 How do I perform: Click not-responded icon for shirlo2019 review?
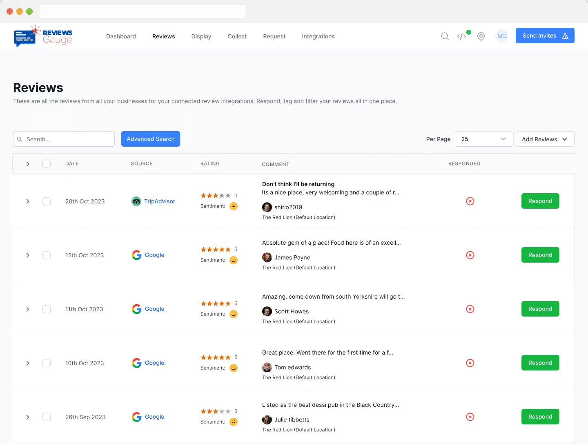pos(470,201)
